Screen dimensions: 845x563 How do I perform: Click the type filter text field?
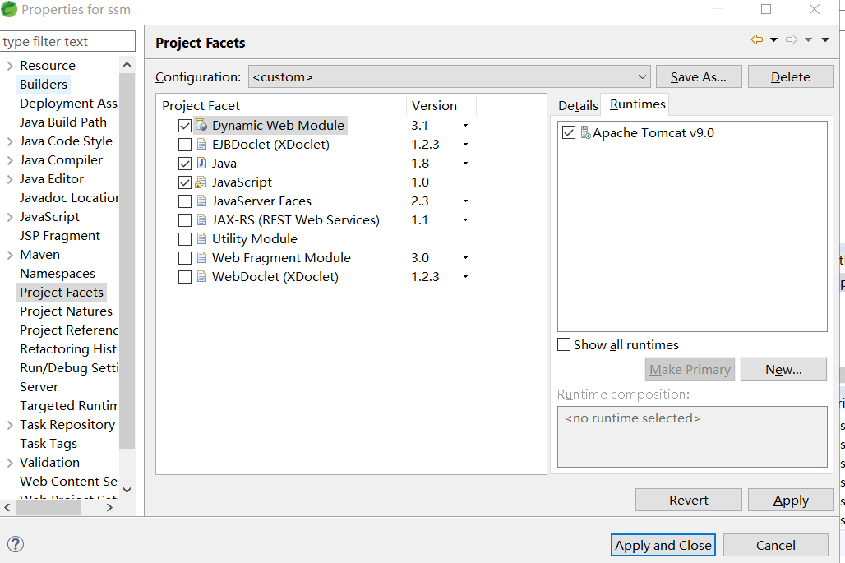point(67,41)
